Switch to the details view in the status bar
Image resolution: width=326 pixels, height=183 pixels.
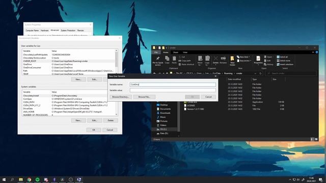click(x=312, y=139)
